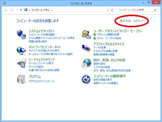The image size is (162, 122).
Task: Open プログラム category heading
Action: (x=35, y=76)
